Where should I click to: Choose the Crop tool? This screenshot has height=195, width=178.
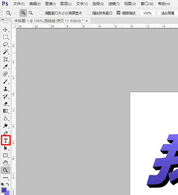click(5, 59)
